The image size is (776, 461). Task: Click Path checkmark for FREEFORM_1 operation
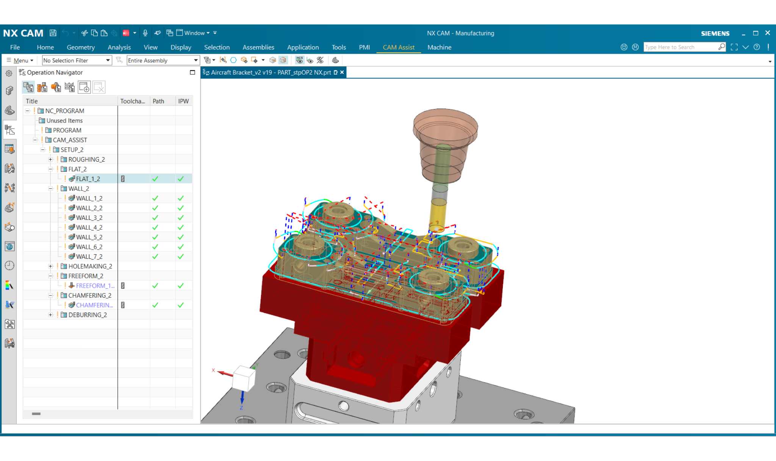click(155, 286)
